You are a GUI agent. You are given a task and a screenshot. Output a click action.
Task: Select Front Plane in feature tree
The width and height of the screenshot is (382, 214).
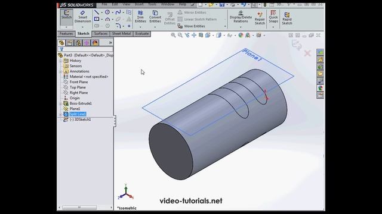79,82
